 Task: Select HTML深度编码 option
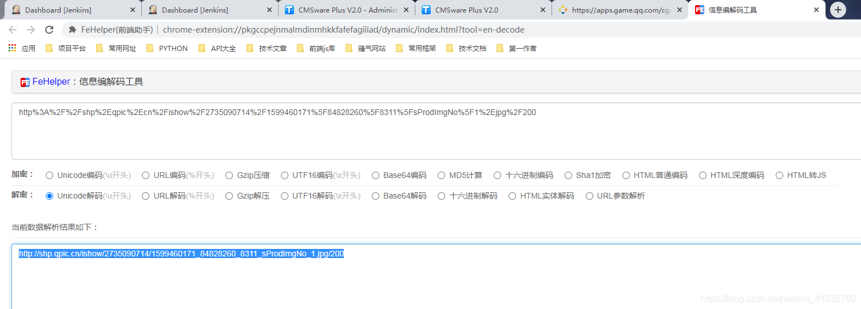(703, 176)
